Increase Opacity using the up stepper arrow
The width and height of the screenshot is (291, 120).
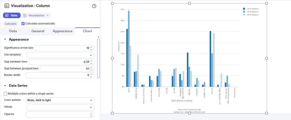click(x=91, y=113)
